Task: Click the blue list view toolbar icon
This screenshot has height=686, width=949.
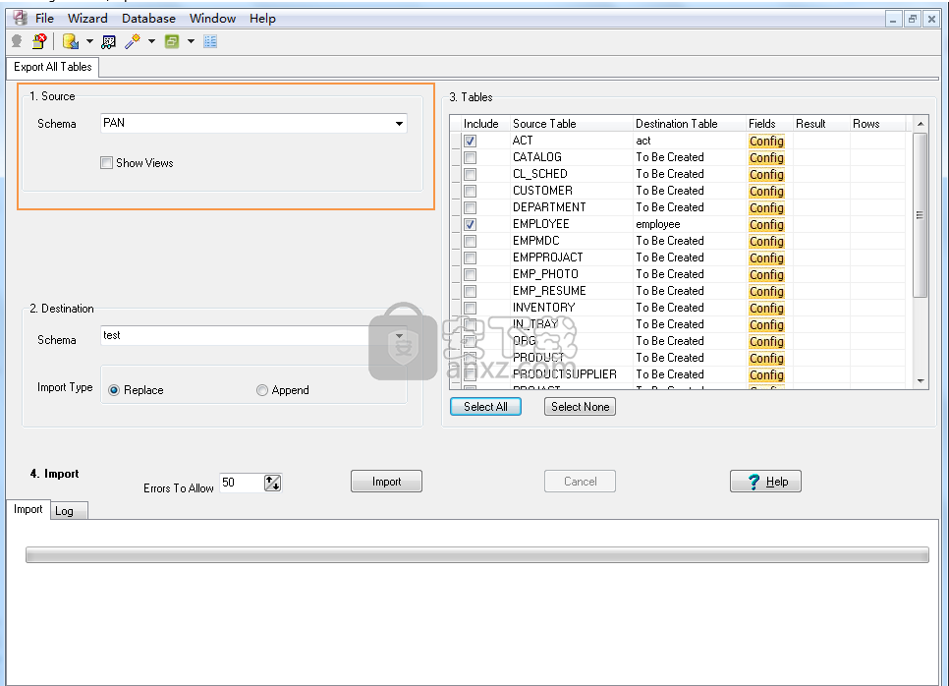Action: tap(210, 41)
